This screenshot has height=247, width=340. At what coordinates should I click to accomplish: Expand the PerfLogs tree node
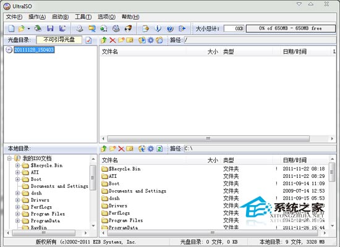point(18,207)
